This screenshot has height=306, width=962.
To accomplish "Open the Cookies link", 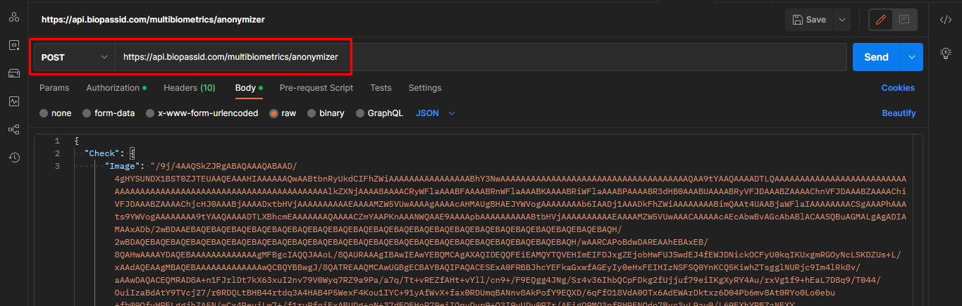I will [x=898, y=88].
